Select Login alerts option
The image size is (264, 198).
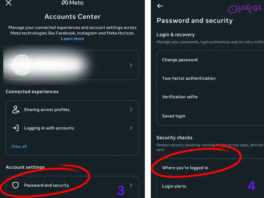point(174,186)
